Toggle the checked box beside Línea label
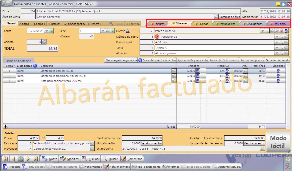This screenshot has height=171, width=292. (14, 66)
